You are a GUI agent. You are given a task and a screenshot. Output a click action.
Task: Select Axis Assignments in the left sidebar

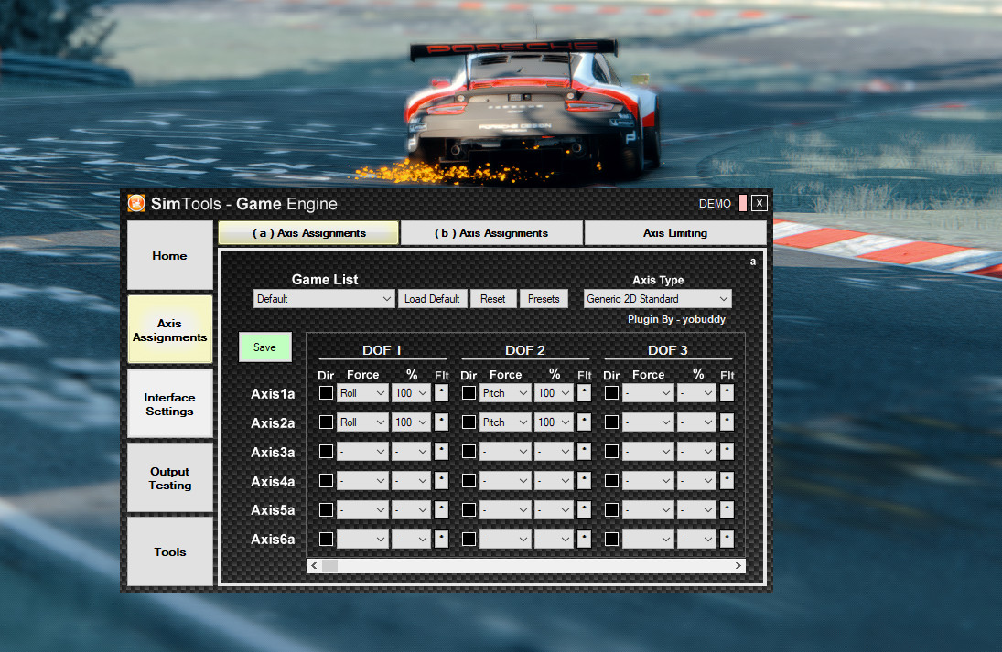pyautogui.click(x=170, y=329)
